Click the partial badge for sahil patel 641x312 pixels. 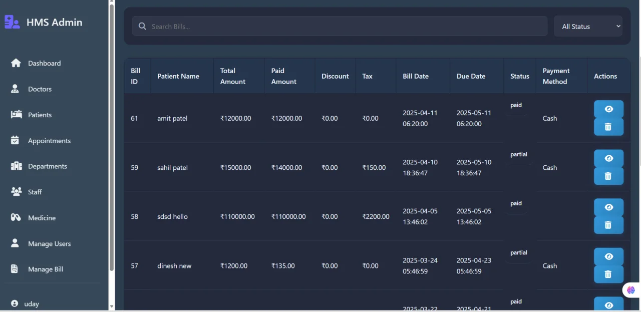(519, 155)
